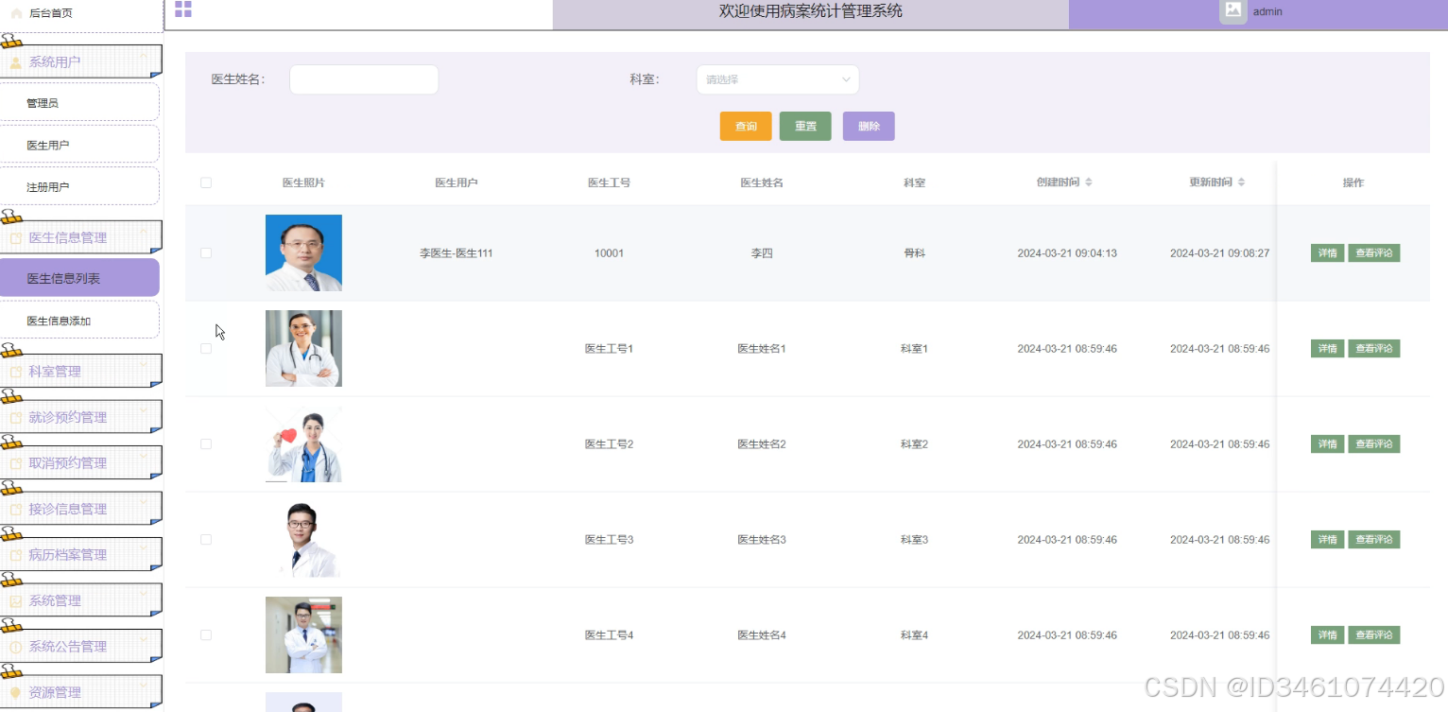
Task: Check the row checkbox for 医生姓名4
Action: [x=206, y=635]
